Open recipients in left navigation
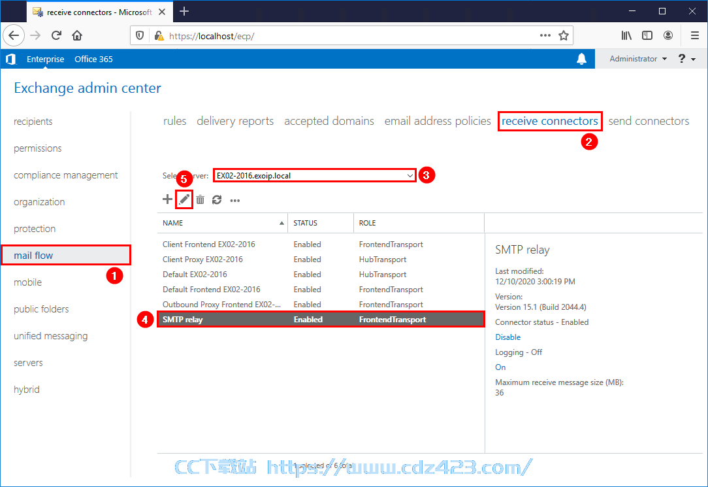The width and height of the screenshot is (708, 487). (x=33, y=122)
